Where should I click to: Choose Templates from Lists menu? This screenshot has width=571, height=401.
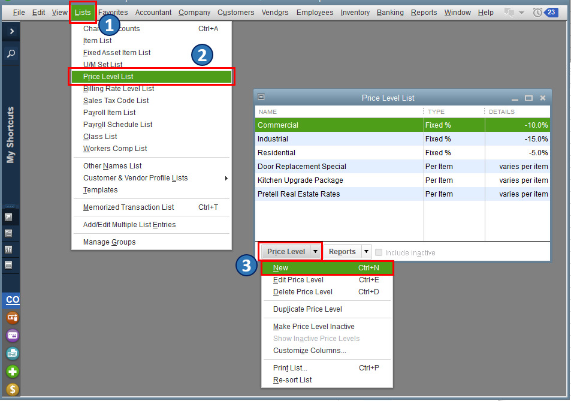coord(152,190)
